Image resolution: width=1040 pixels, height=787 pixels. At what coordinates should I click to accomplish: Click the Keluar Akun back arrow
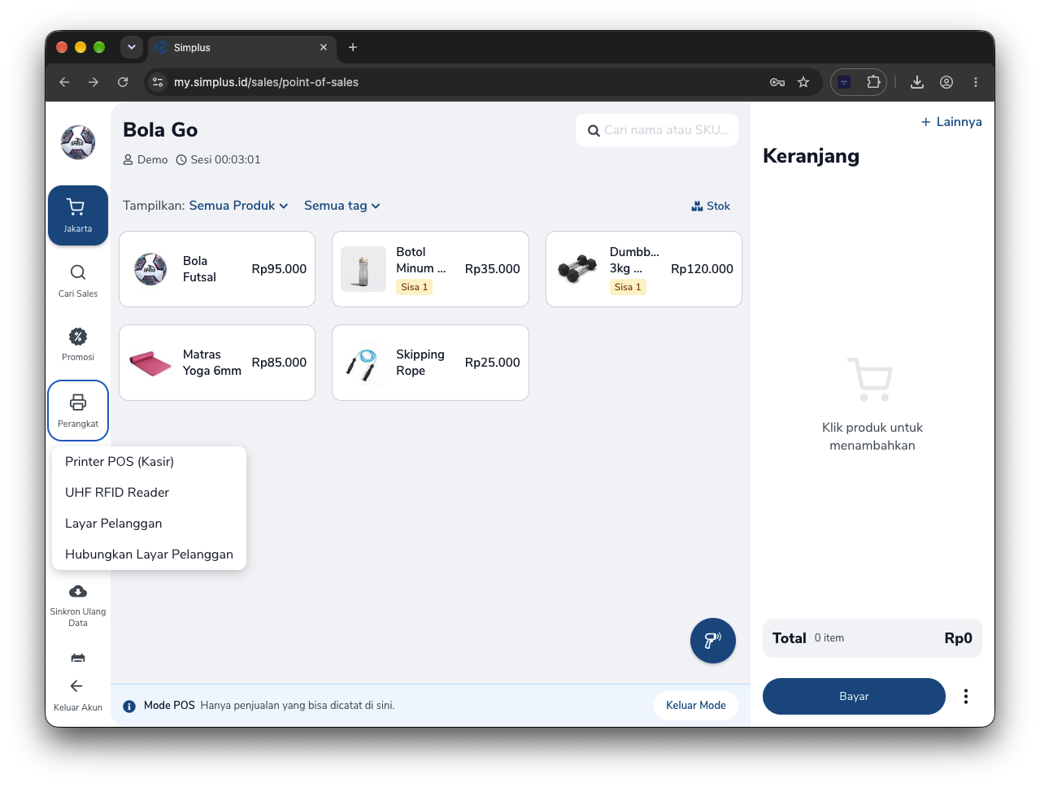[76, 686]
